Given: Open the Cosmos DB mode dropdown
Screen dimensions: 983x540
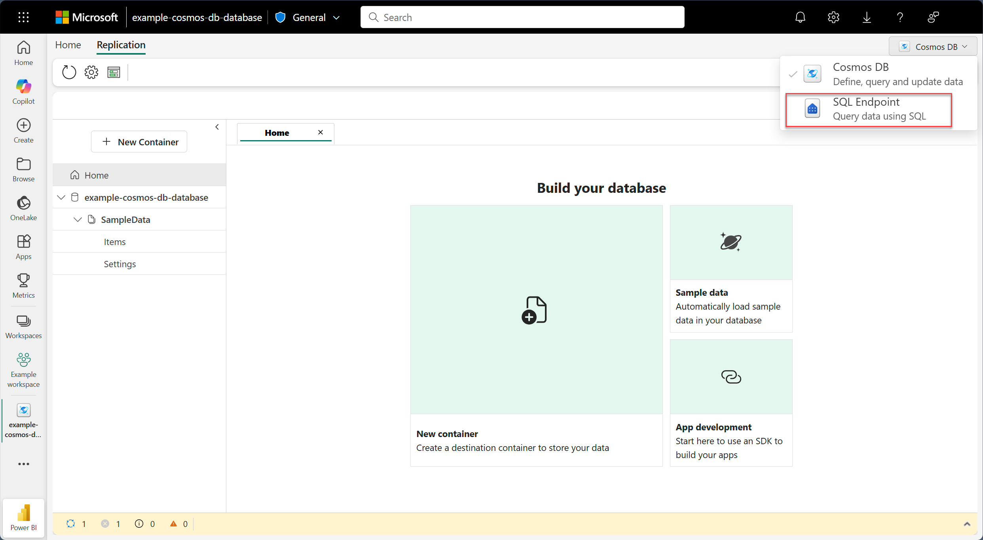Looking at the screenshot, I should [x=933, y=46].
